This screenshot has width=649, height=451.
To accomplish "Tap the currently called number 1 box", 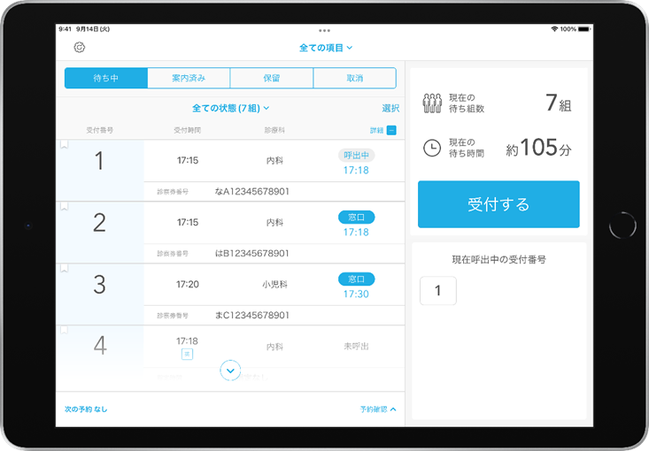I will point(438,291).
